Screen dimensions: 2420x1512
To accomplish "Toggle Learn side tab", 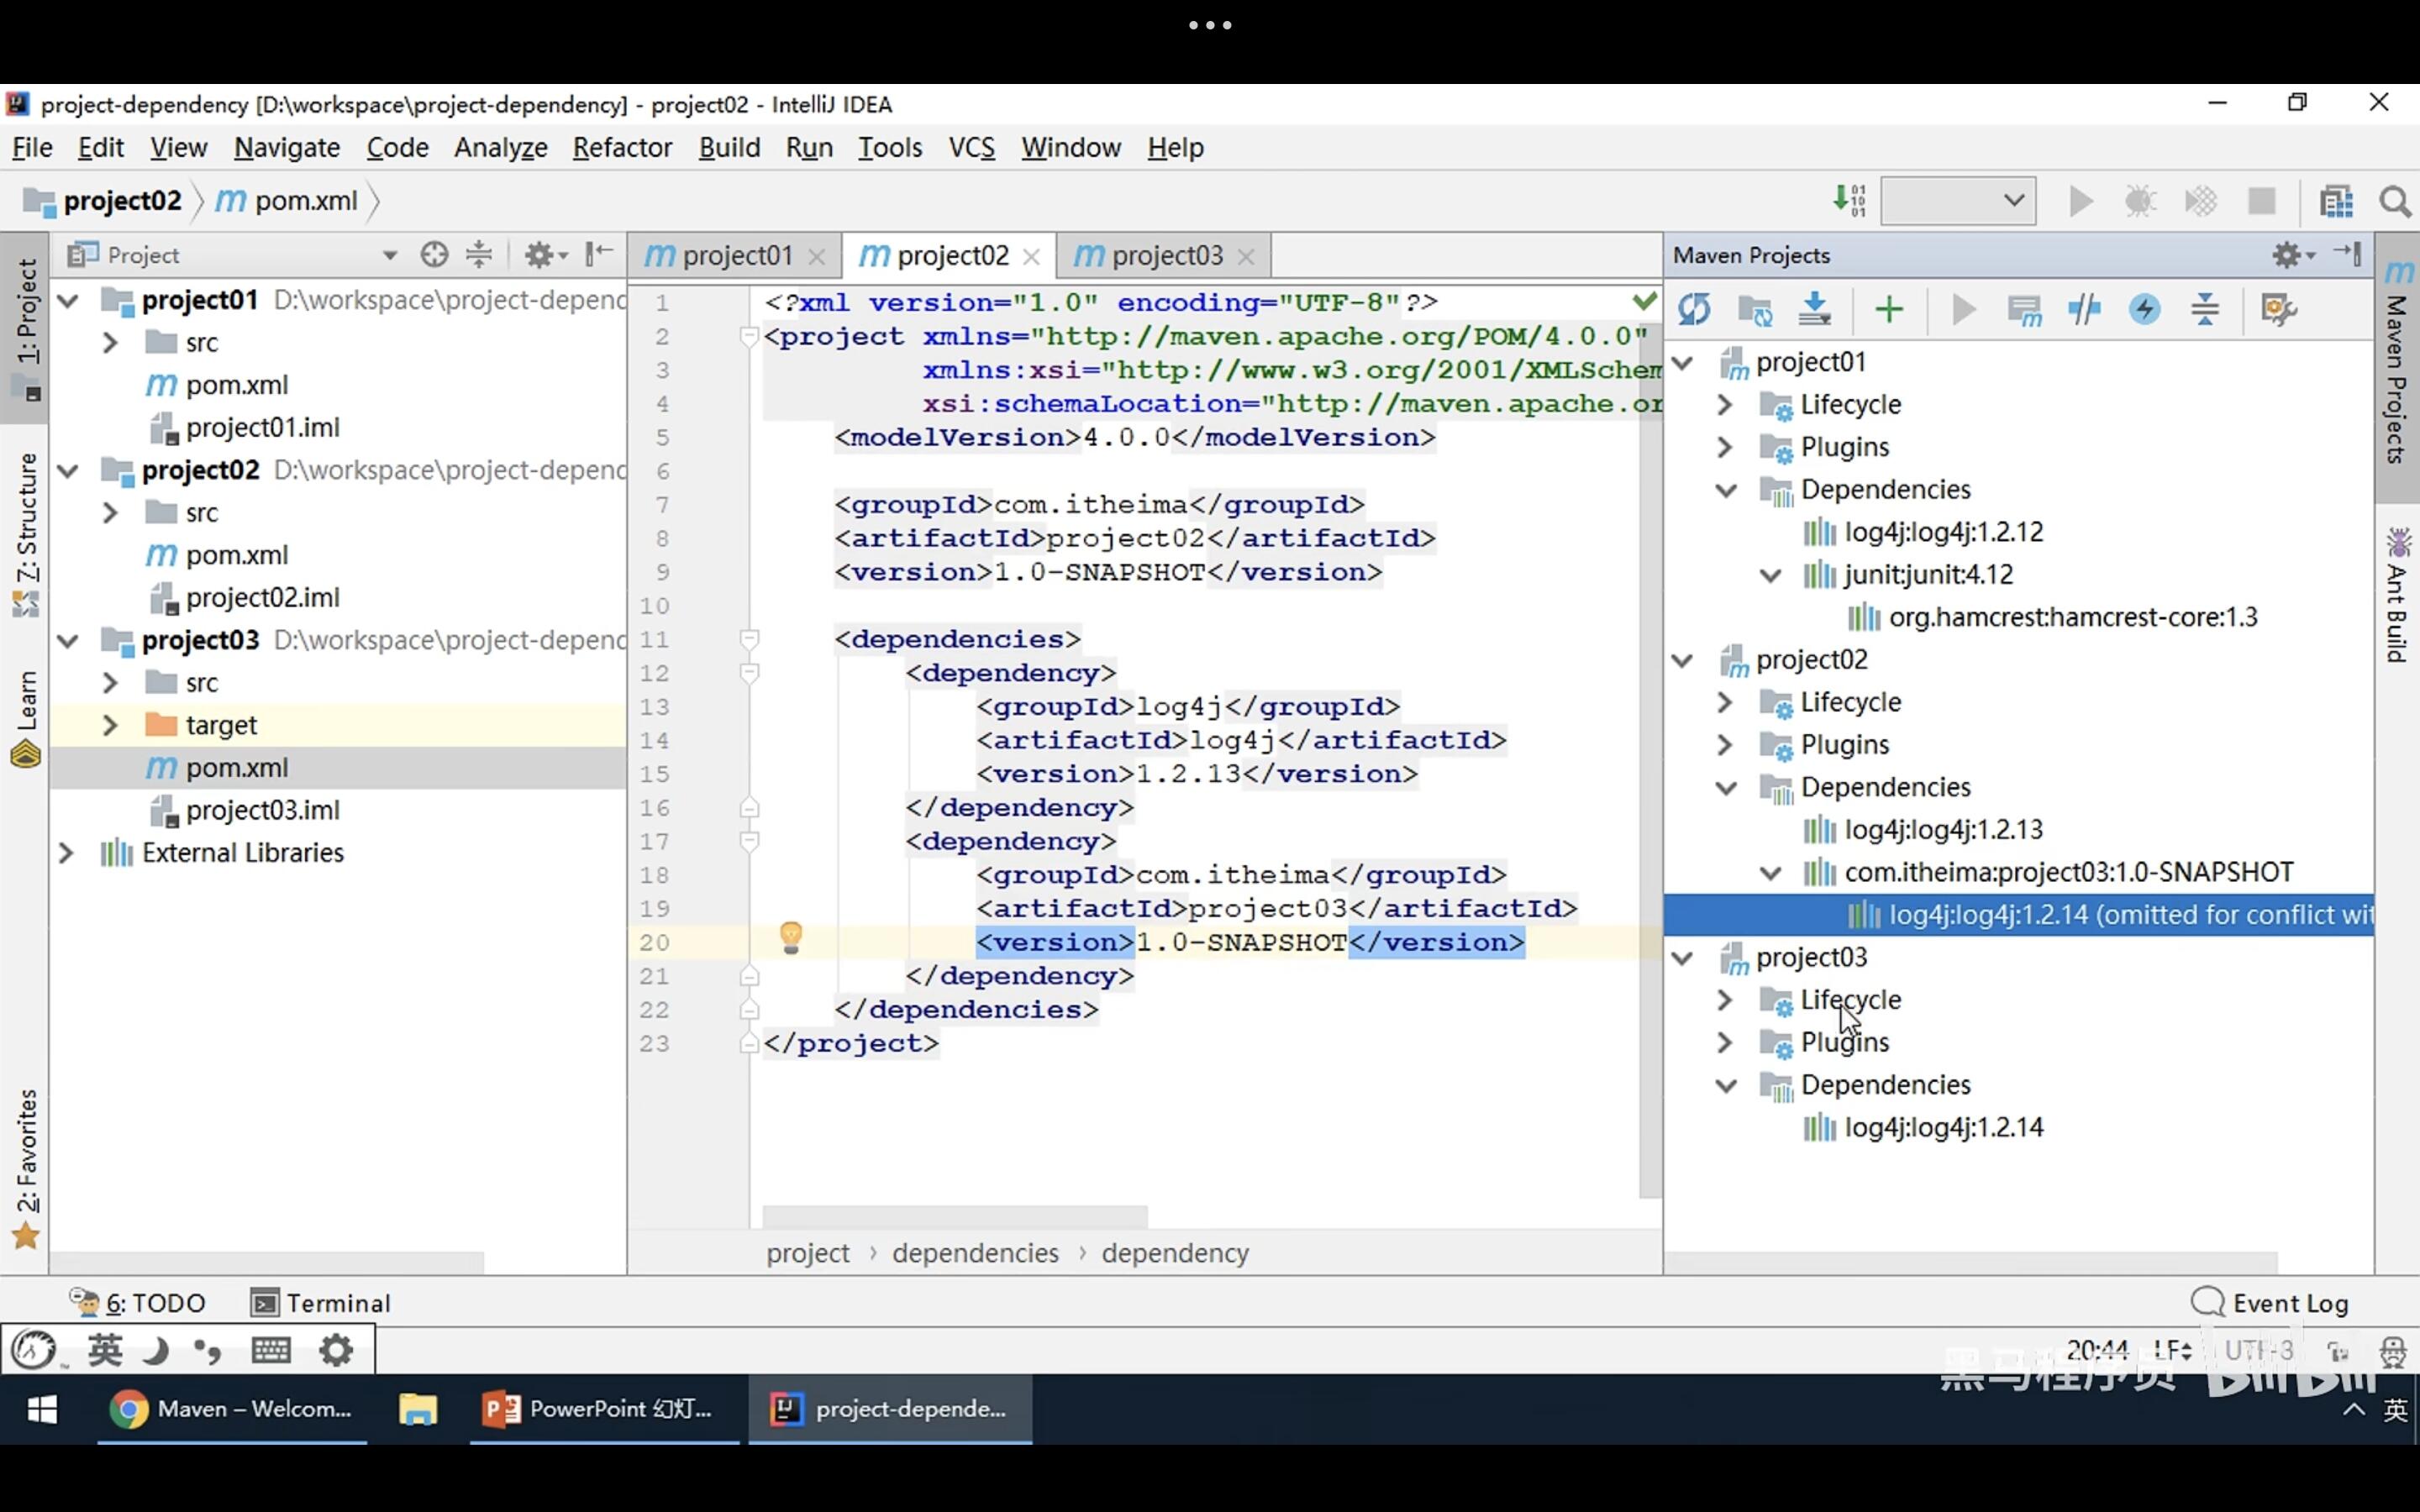I will pyautogui.click(x=26, y=718).
